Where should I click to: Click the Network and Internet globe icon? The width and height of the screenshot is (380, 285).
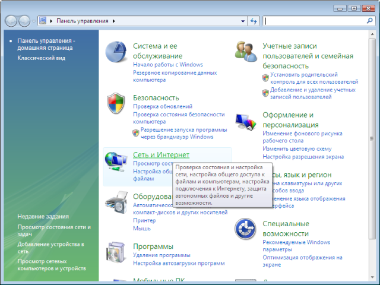[116, 161]
